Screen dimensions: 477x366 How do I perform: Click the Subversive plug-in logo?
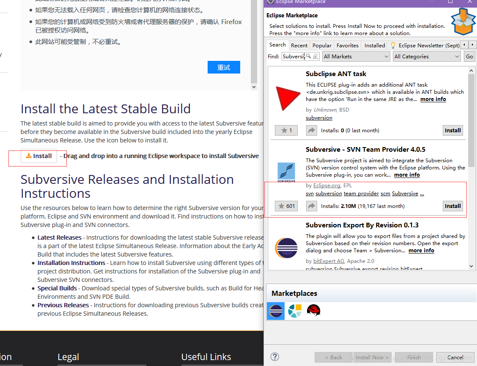point(286,172)
